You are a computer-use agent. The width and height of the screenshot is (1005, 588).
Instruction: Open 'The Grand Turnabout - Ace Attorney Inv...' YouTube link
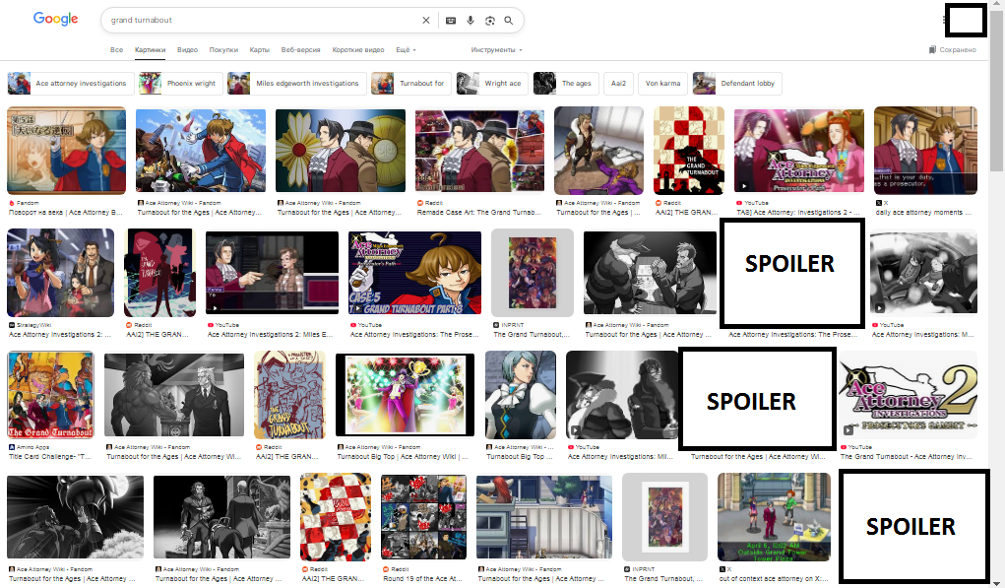click(x=907, y=457)
